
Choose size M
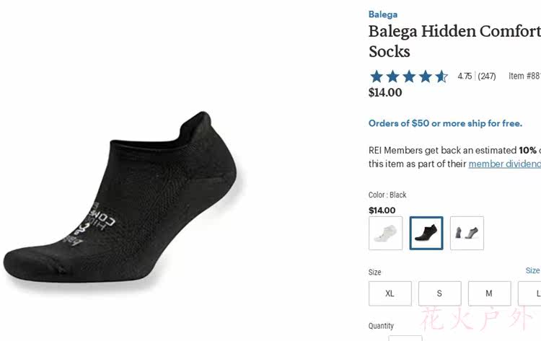[489, 293]
